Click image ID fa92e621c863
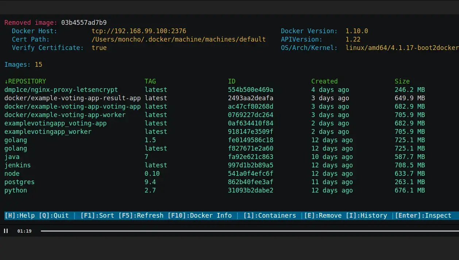The image size is (459, 260). 251,157
